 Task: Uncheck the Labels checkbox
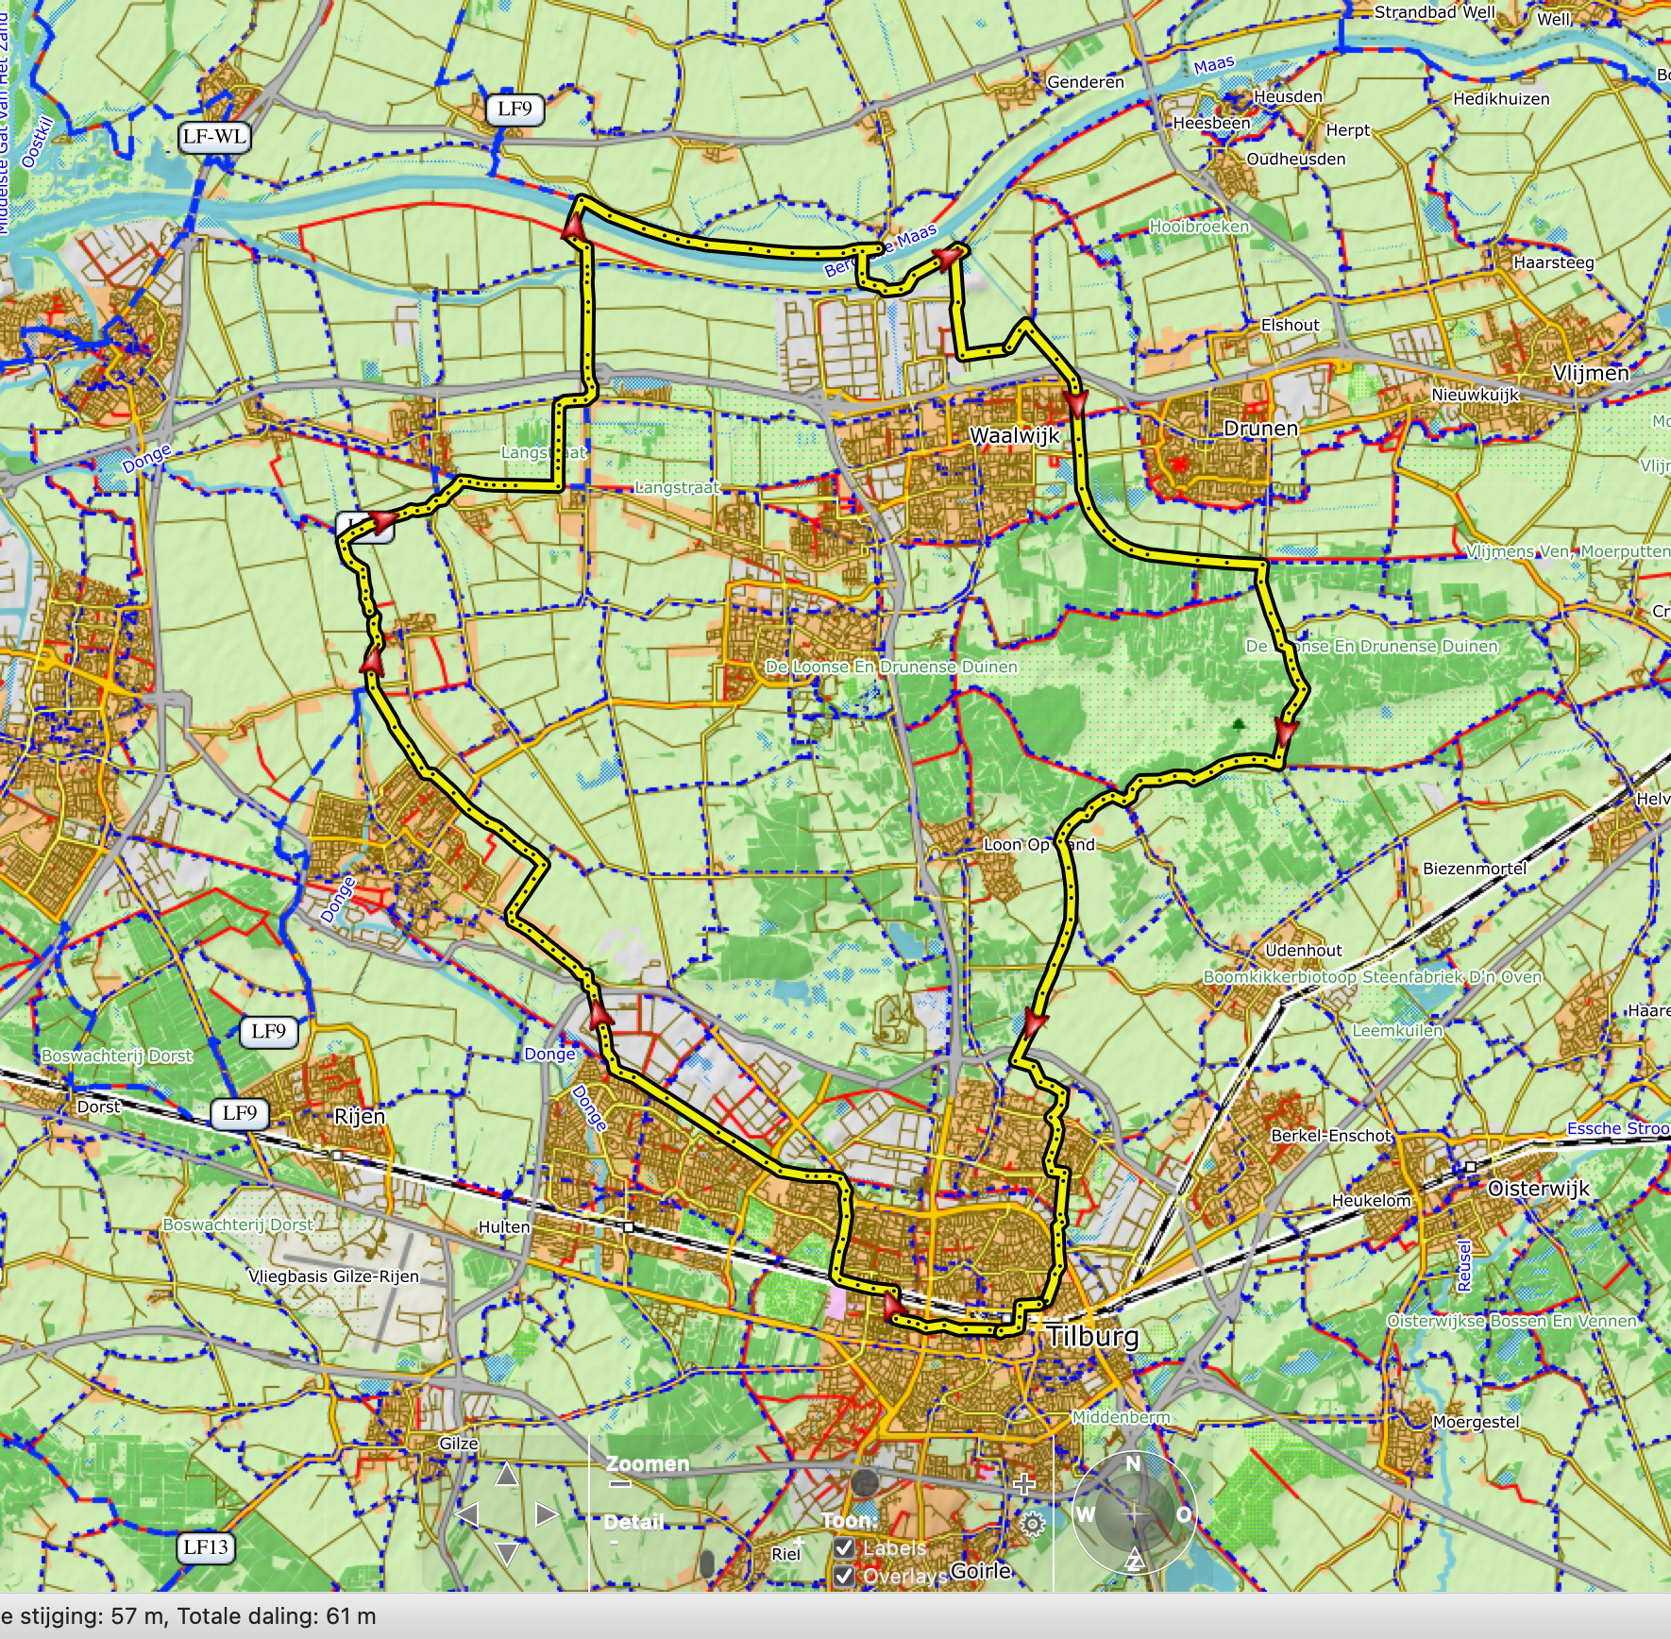click(x=844, y=1548)
